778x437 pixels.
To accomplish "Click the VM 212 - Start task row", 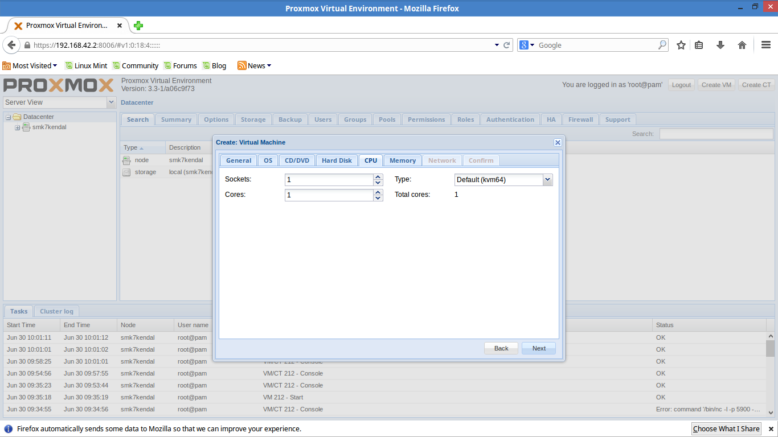I will pyautogui.click(x=384, y=397).
